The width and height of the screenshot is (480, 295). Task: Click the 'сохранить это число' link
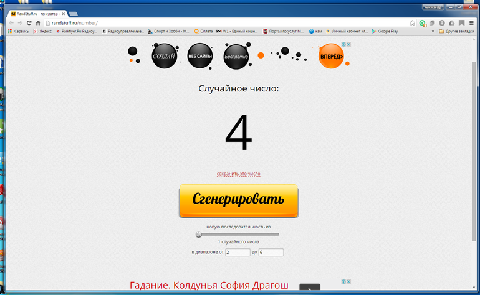[239, 174]
